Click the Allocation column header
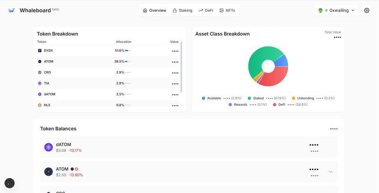379x193 pixels. tap(123, 42)
